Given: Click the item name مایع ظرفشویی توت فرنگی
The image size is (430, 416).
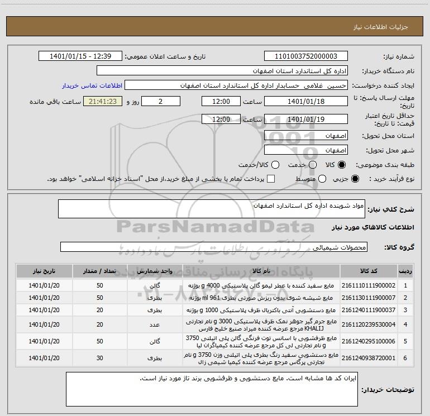Looking at the screenshot, I should click(x=261, y=341).
